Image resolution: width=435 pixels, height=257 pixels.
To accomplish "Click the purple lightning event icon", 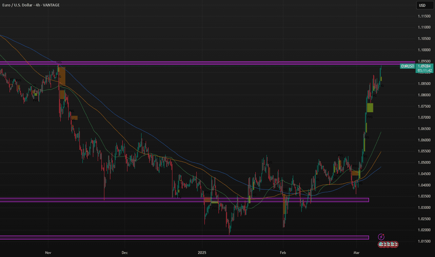I will click(381, 237).
